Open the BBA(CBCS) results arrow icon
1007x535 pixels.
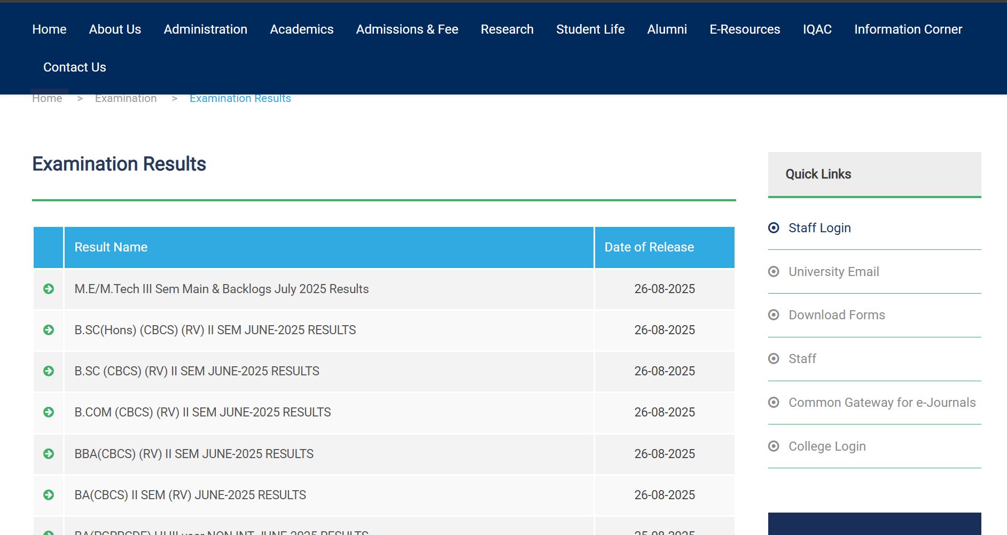tap(49, 454)
